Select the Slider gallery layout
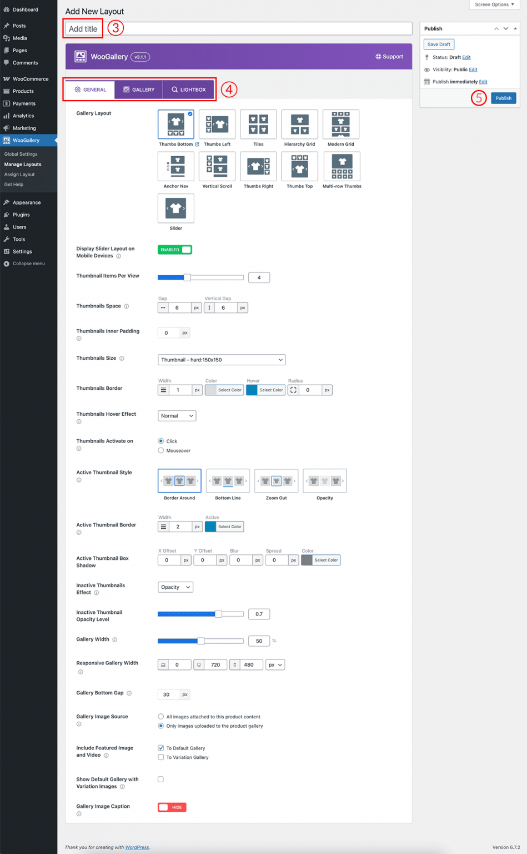The height and width of the screenshot is (854, 527). pyautogui.click(x=175, y=208)
